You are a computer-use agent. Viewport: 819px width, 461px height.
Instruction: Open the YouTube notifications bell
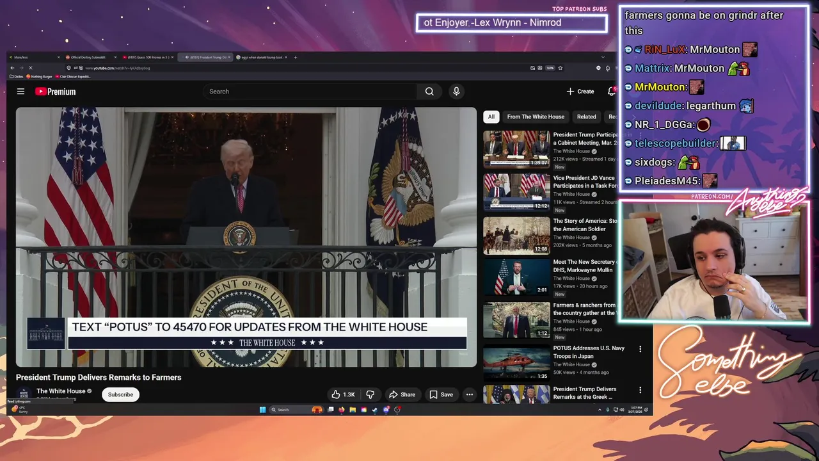tap(612, 92)
